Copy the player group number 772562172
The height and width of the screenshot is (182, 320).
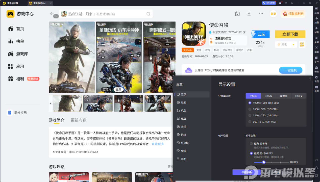pyautogui.click(x=244, y=32)
